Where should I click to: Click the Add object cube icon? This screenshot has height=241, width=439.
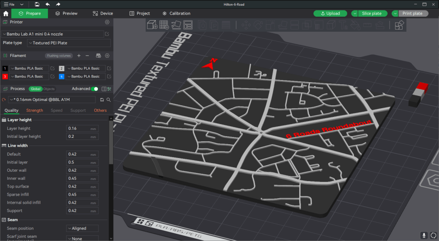pos(152,25)
